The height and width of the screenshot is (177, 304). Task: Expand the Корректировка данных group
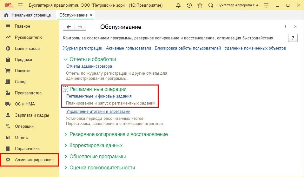click(x=66, y=145)
